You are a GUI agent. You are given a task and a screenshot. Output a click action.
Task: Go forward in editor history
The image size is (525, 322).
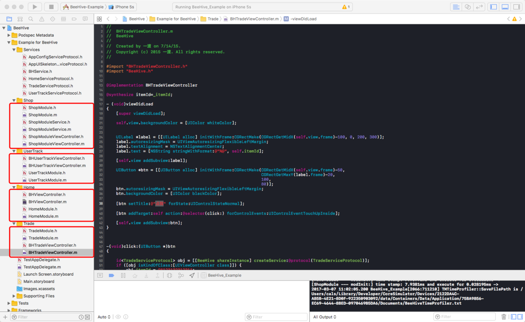(116, 19)
